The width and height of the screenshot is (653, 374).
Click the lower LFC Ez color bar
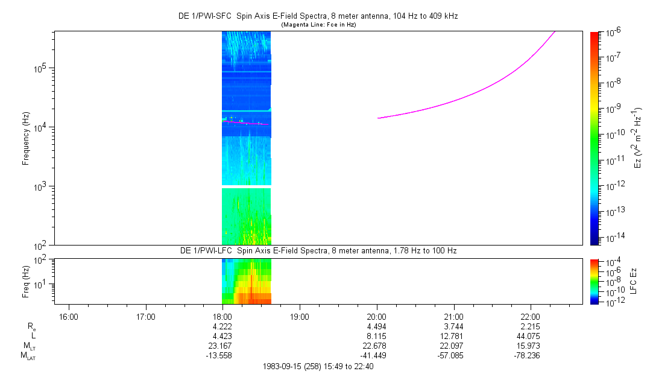click(x=595, y=280)
